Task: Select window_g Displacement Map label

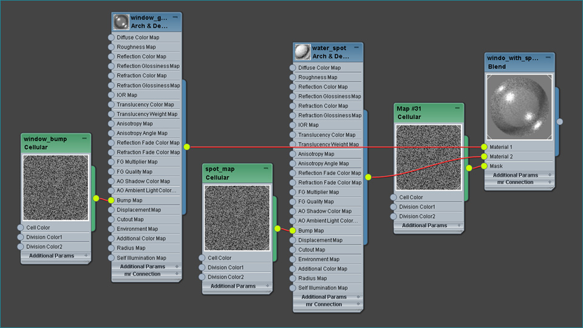Action: [x=138, y=210]
